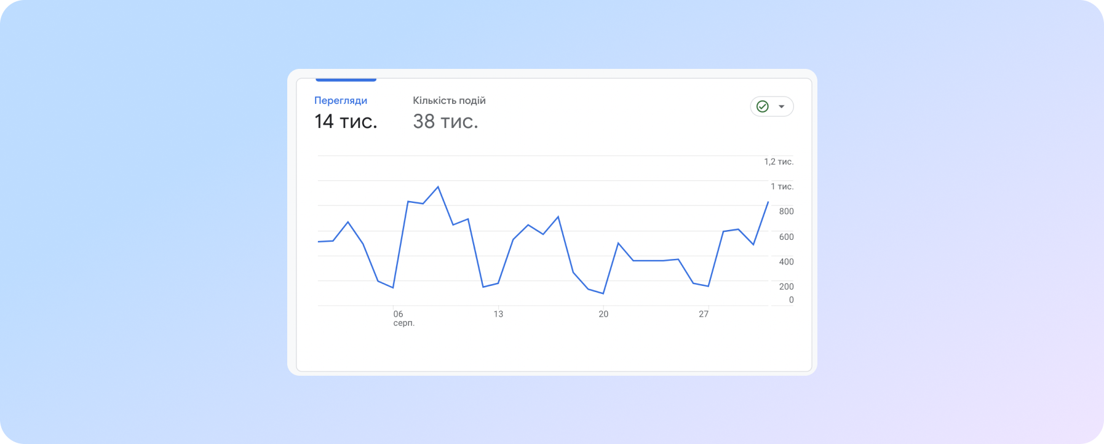1104x444 pixels.
Task: Click the 27 date axis label
Action: click(704, 314)
